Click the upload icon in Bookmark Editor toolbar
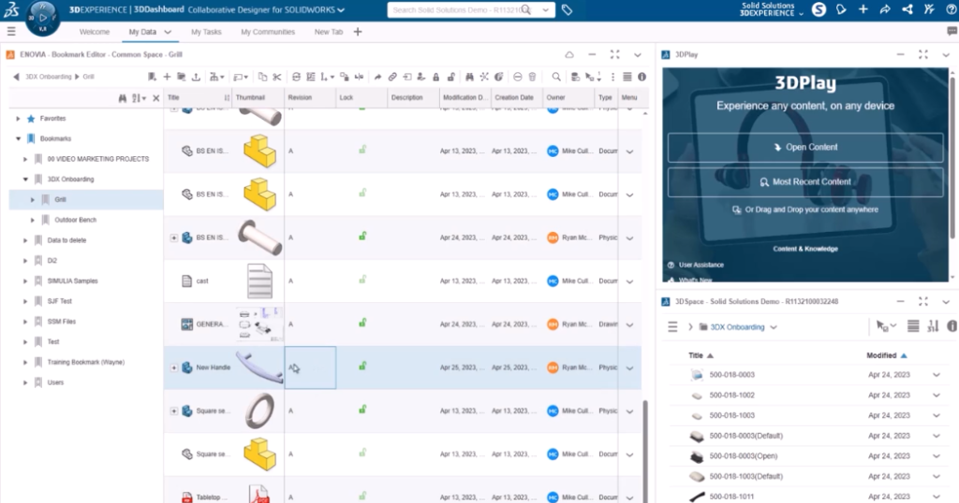Viewport: 959px width, 503px height. 196,77
